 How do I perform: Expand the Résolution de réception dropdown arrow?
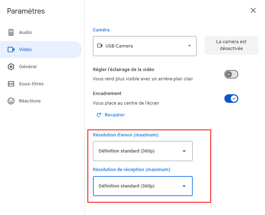184,186
